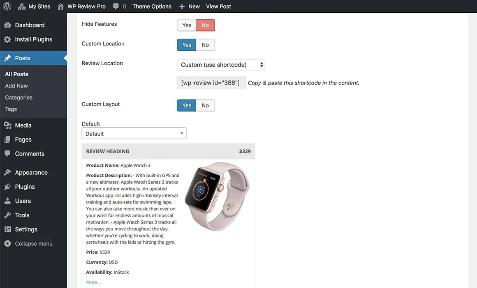Click the Install Plugins gear icon
The height and width of the screenshot is (288, 477).
coord(7,39)
